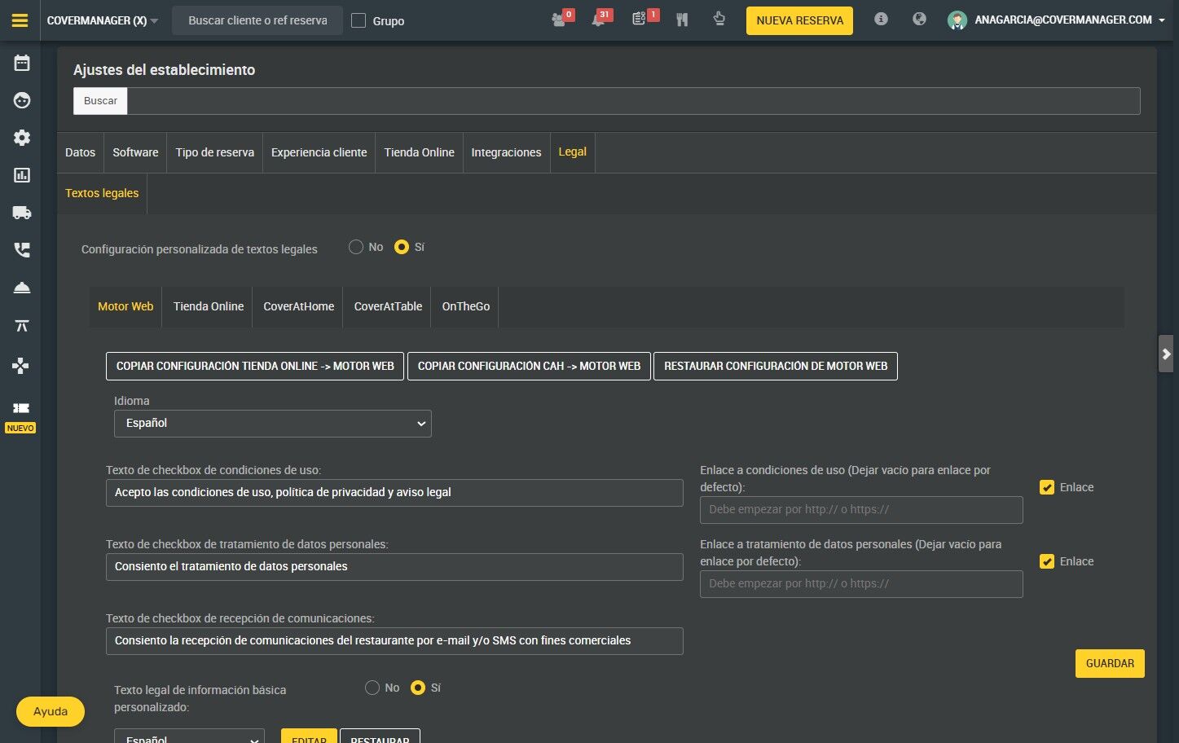The width and height of the screenshot is (1179, 743).
Task: Open the hamburger menu icon
Action: (x=20, y=20)
